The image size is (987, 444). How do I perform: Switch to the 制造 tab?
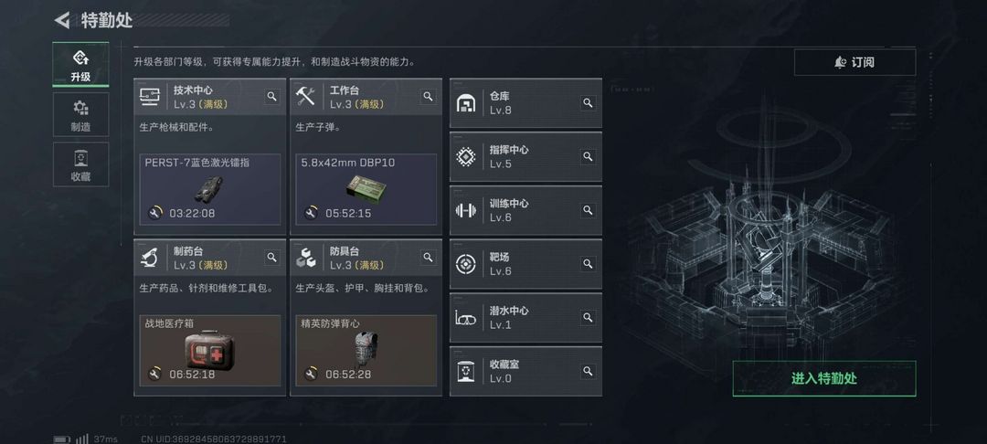tap(80, 114)
